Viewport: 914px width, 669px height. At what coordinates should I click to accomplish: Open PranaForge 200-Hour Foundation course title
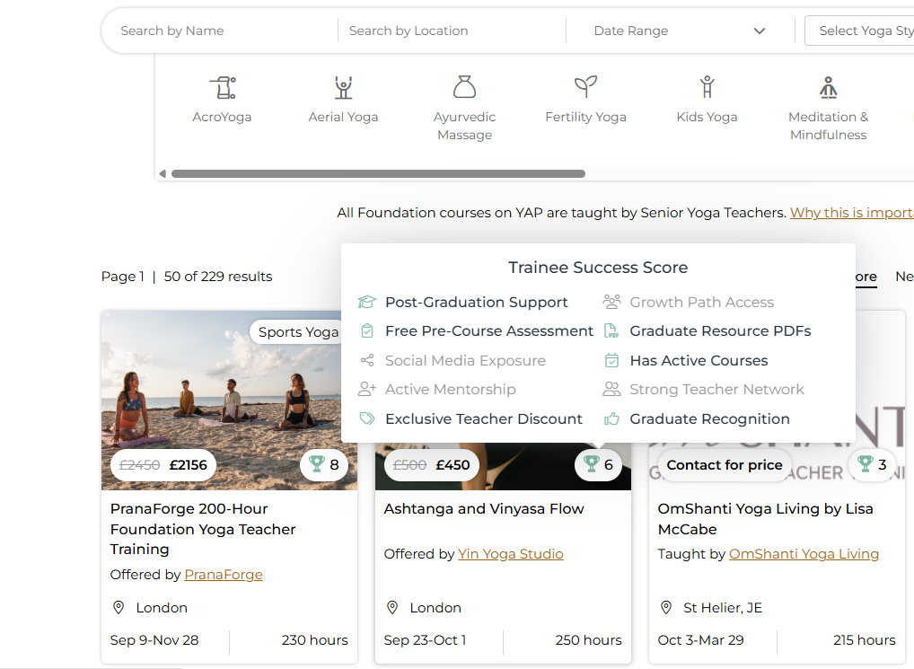(x=203, y=529)
